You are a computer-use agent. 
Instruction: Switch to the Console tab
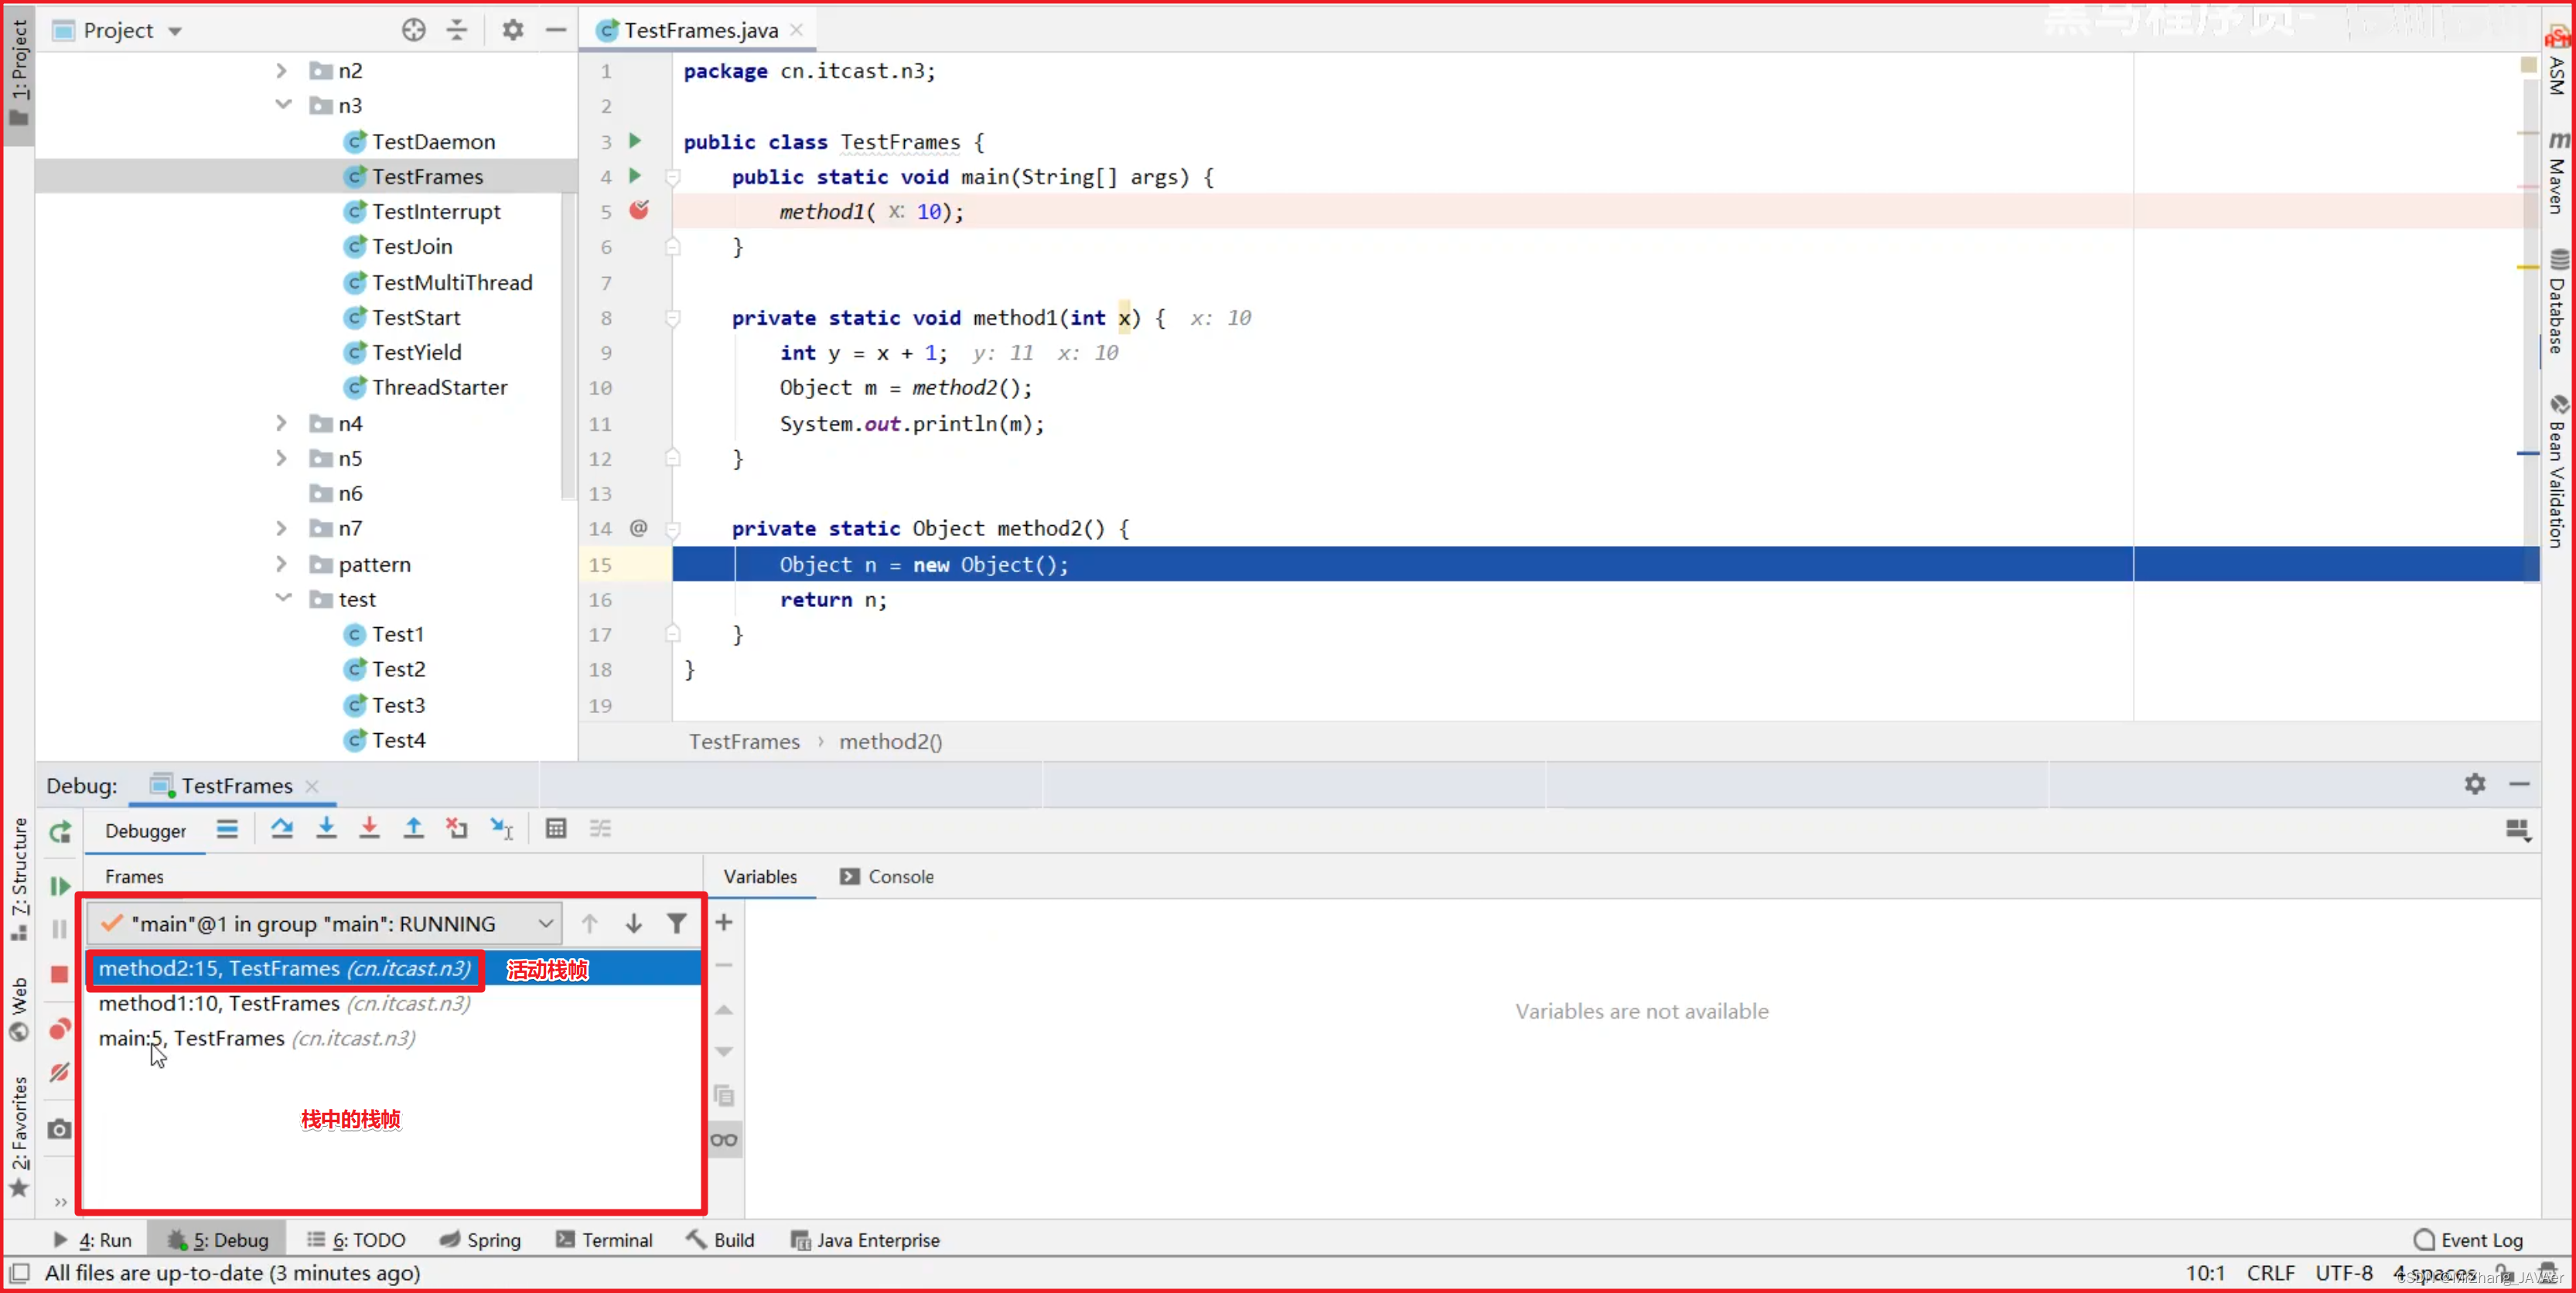coord(887,876)
